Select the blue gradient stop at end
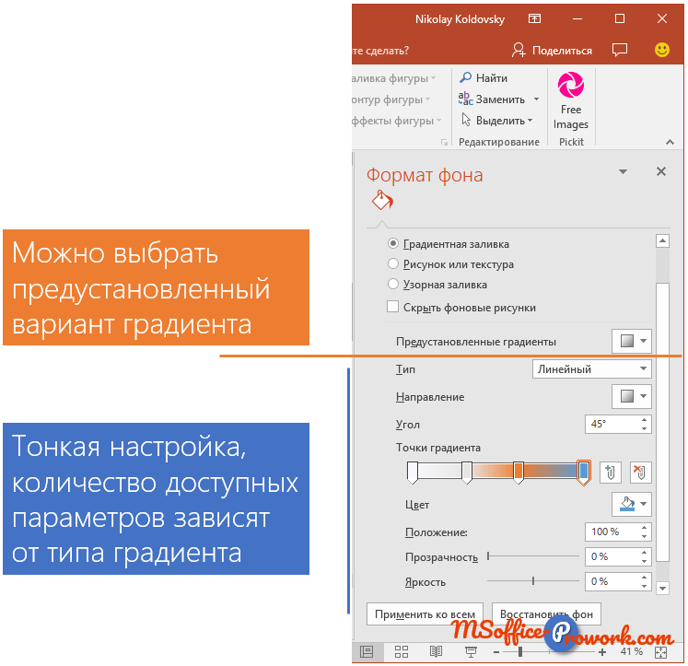This screenshot has width=688, height=666. (584, 473)
